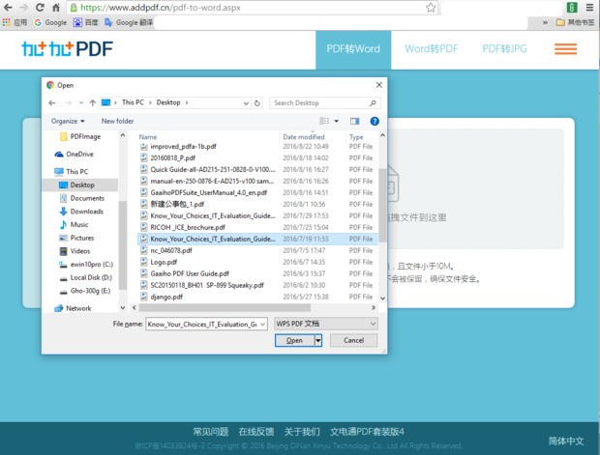Switch to the PDF转Word tab
600x455 pixels.
pos(353,49)
